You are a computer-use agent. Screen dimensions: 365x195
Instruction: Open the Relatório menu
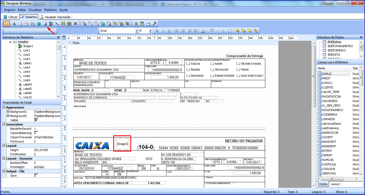click(50, 10)
